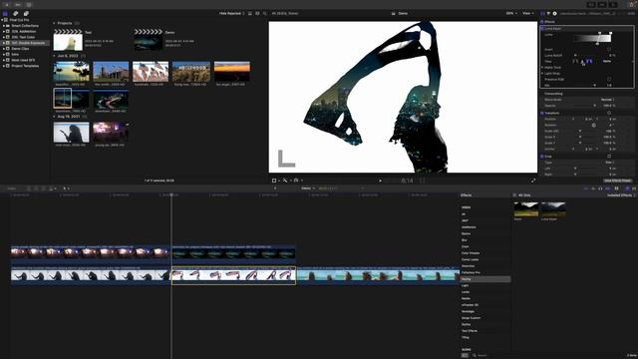Open the Installed Effects dropdown
638x359 pixels.
click(x=621, y=195)
